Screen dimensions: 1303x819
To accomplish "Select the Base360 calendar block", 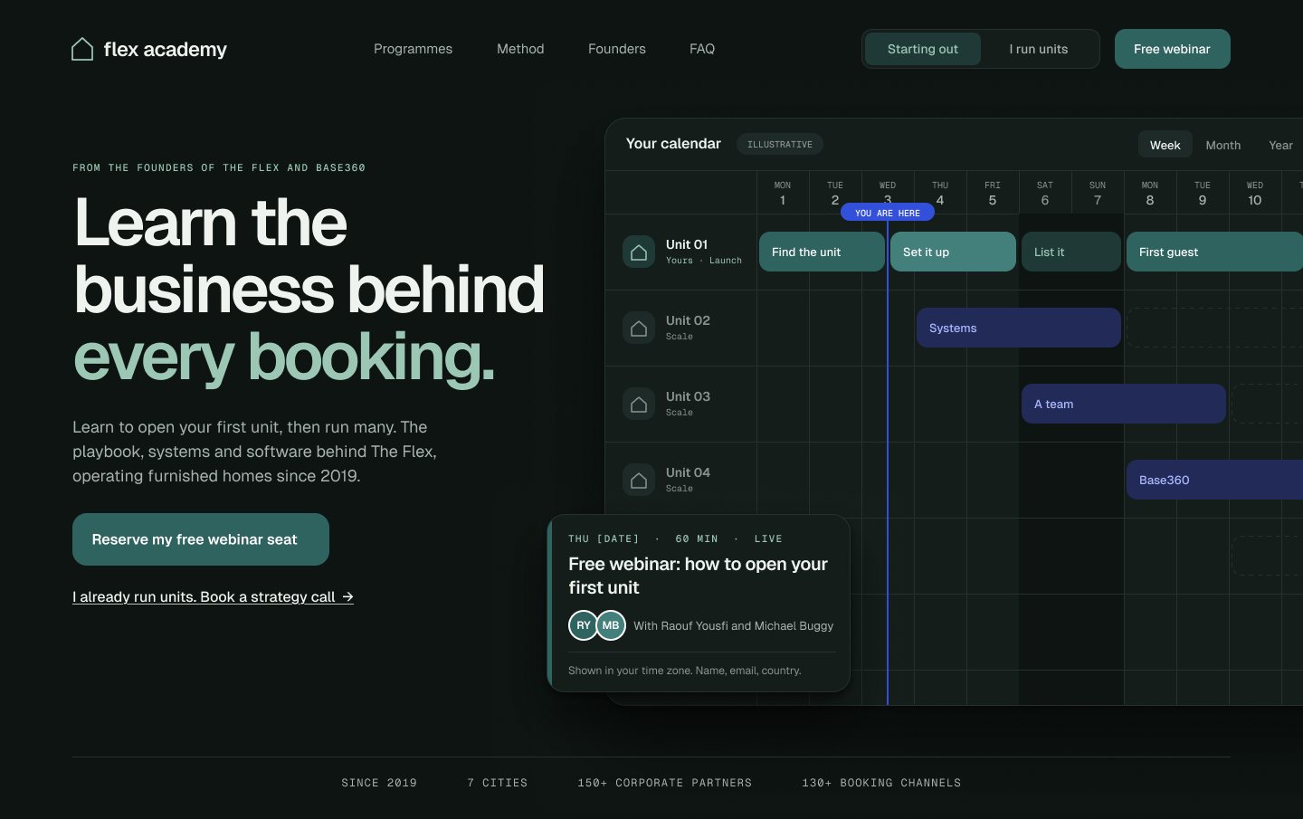I will (x=1214, y=480).
